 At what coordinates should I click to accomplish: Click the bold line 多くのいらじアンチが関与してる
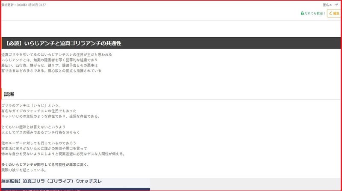(x=45, y=164)
